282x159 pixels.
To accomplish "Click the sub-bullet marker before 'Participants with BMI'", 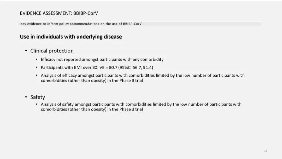I will tap(37, 68).
